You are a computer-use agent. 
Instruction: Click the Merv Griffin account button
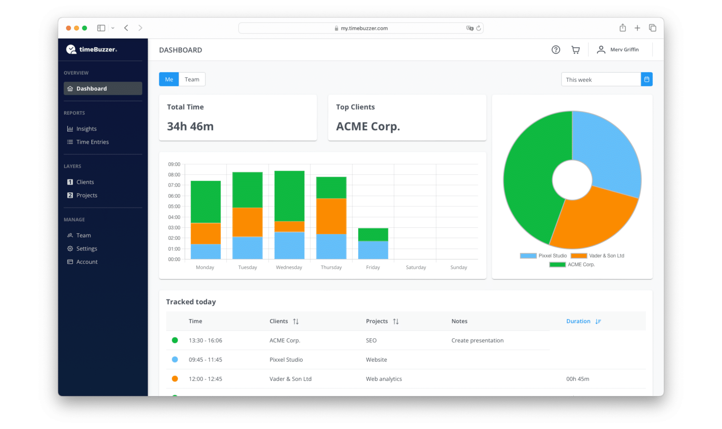(x=620, y=49)
